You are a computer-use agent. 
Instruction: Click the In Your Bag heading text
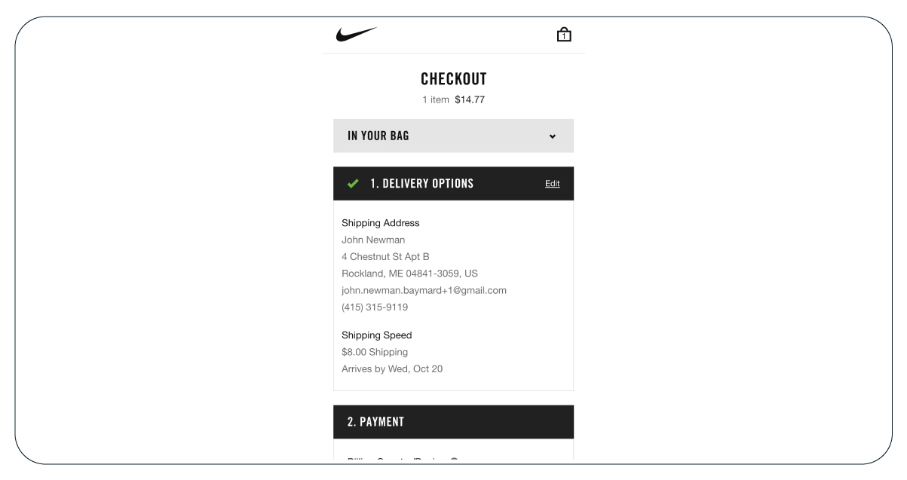point(378,136)
